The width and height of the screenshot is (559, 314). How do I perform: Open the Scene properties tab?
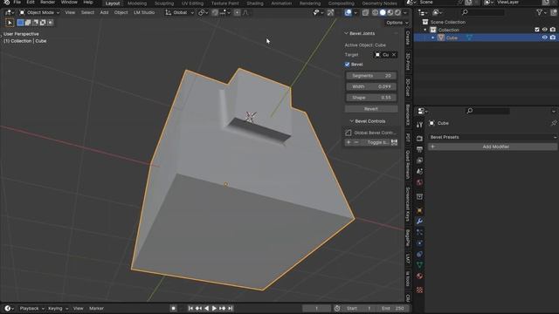(x=419, y=172)
